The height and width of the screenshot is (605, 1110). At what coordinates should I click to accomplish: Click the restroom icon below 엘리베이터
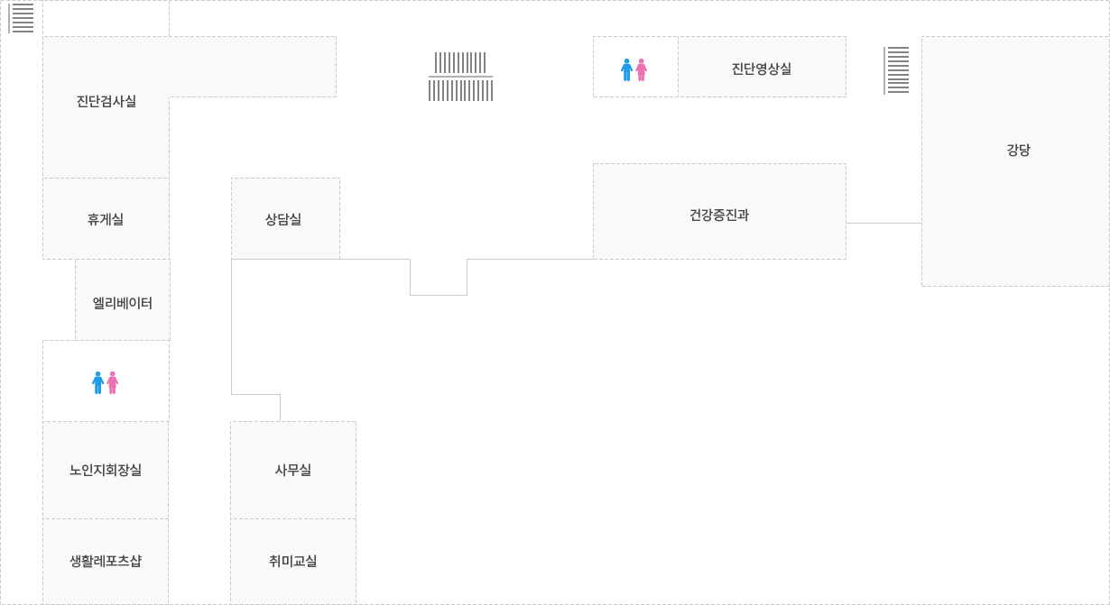(x=106, y=383)
